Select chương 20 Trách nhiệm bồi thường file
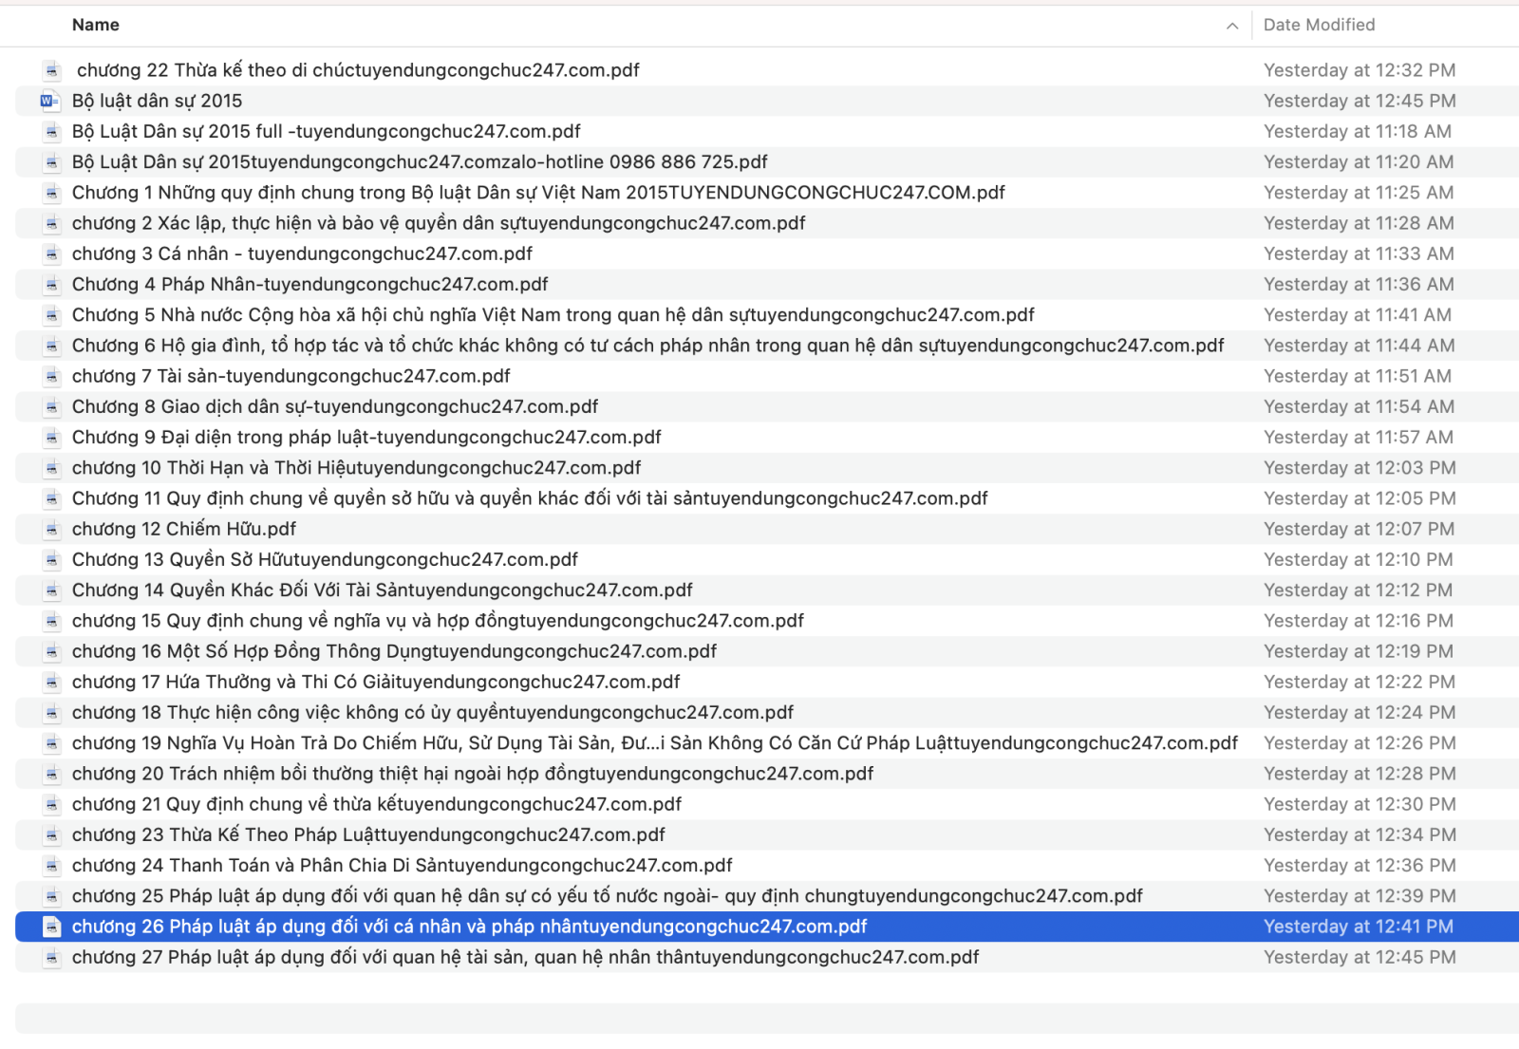The image size is (1519, 1049). (x=472, y=774)
